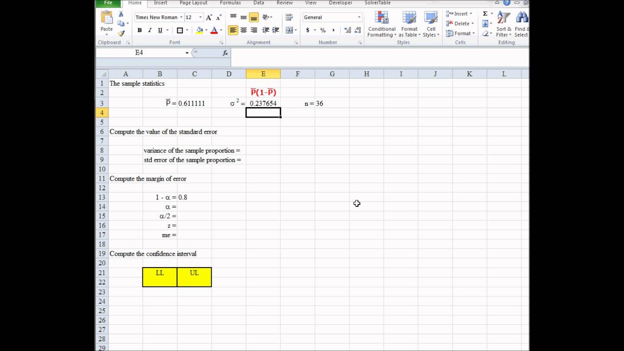Click the red Font Color swatch

214,30
